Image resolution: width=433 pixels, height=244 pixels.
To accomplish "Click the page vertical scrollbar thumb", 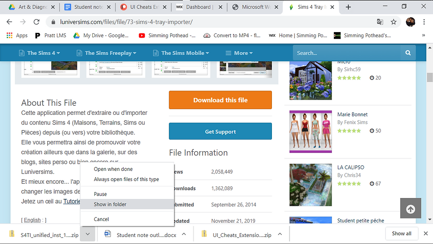I will point(430,77).
